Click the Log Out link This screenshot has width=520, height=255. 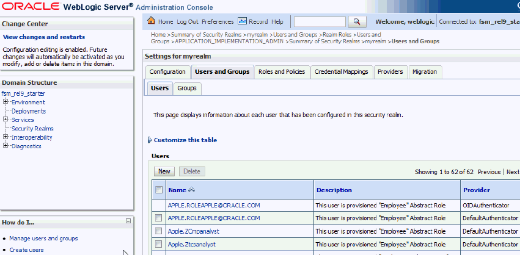tap(188, 22)
